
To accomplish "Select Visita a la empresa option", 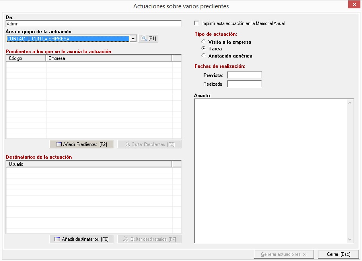I will pos(204,42).
